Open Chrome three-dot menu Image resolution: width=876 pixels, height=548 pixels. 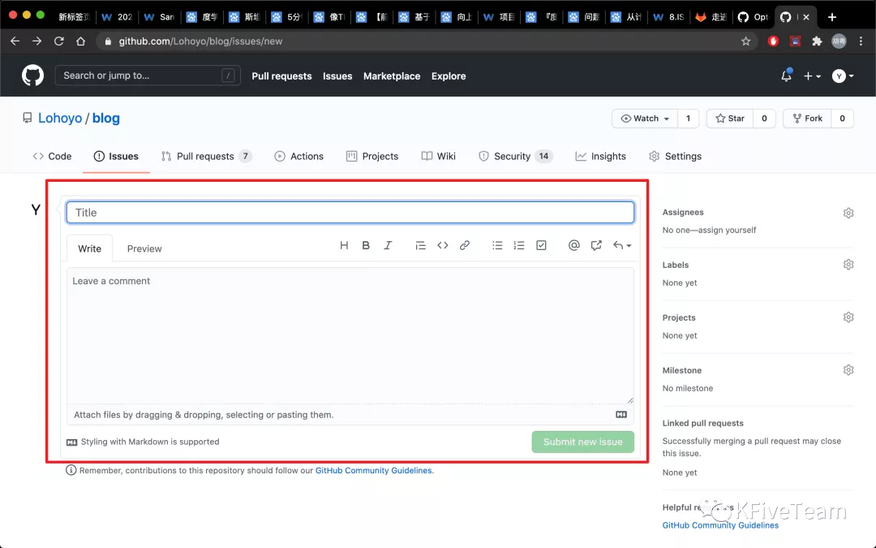pyautogui.click(x=861, y=41)
